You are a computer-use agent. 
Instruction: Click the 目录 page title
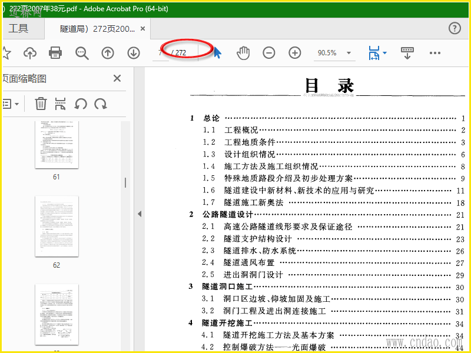[330, 85]
